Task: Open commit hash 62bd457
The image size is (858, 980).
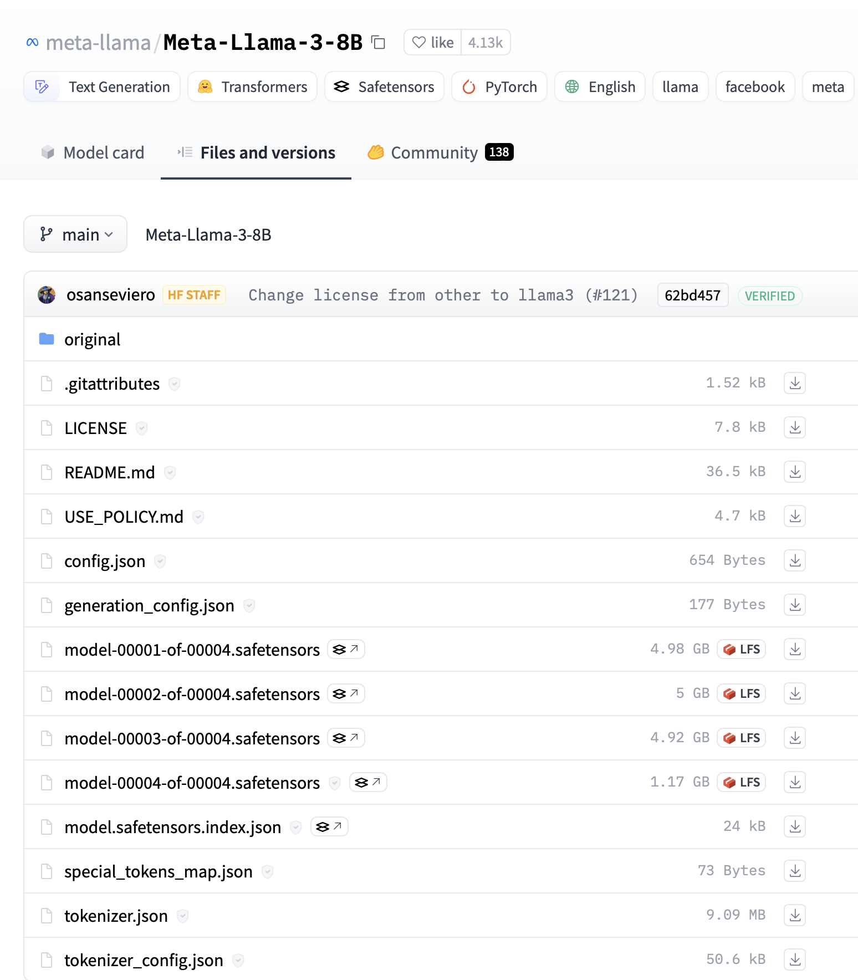Action: point(692,295)
